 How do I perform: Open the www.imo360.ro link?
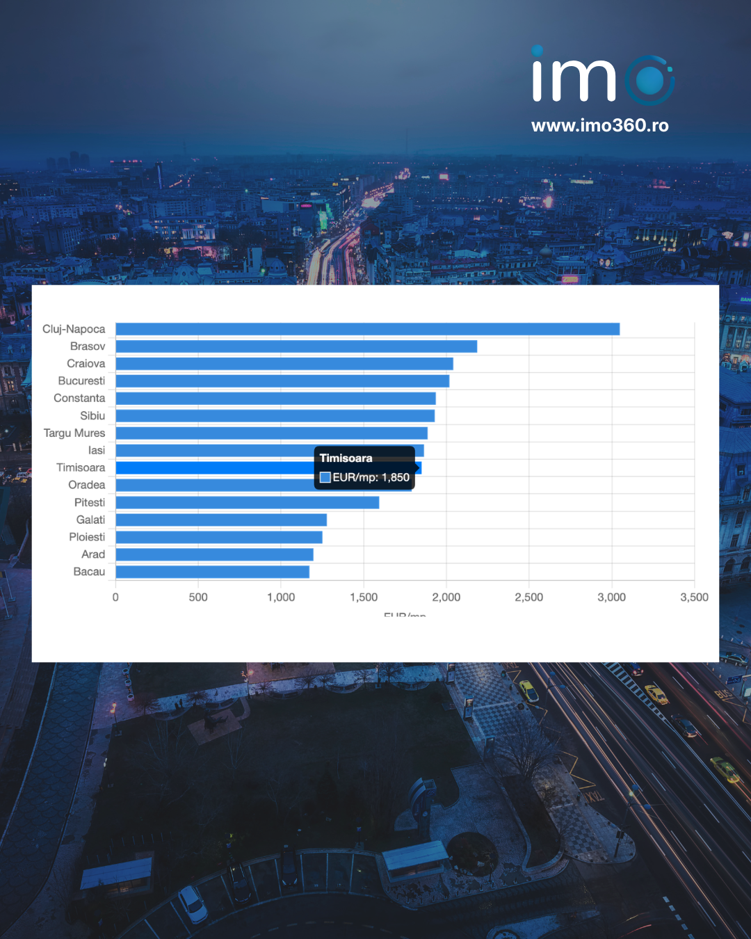point(600,125)
